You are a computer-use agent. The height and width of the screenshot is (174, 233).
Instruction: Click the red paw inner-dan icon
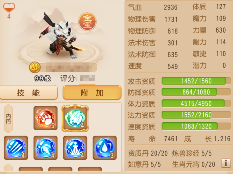(x=46, y=118)
